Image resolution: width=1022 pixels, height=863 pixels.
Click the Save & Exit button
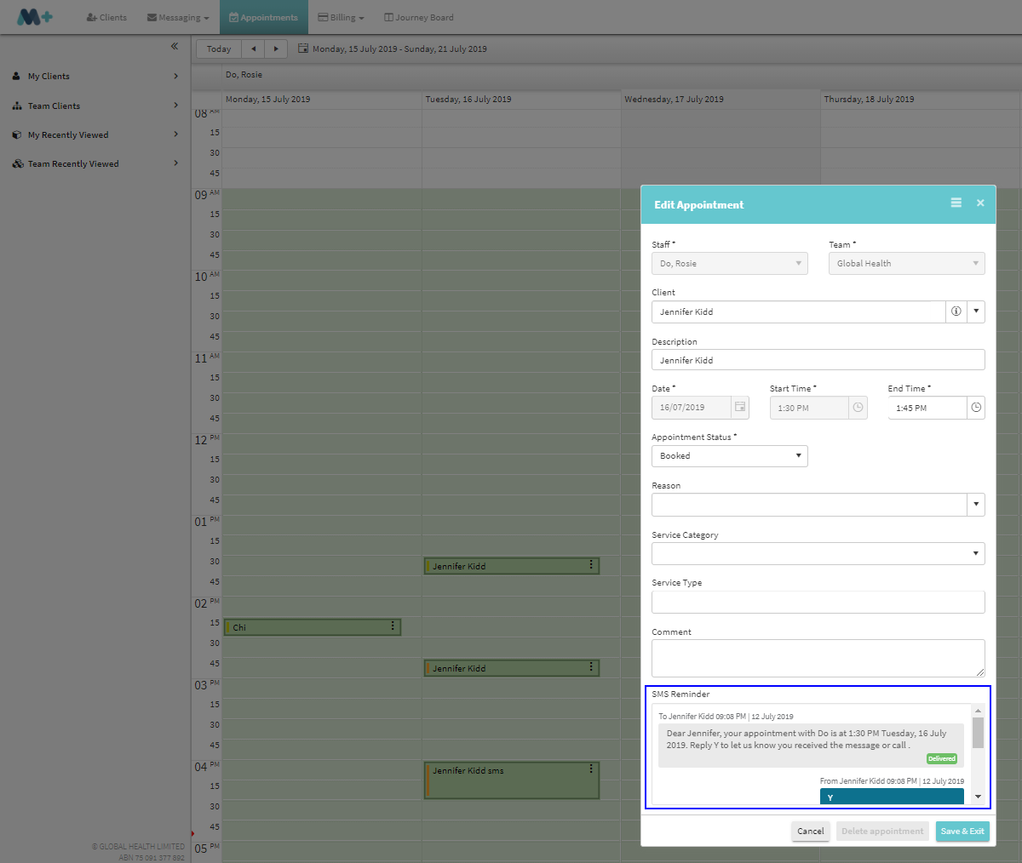click(962, 832)
